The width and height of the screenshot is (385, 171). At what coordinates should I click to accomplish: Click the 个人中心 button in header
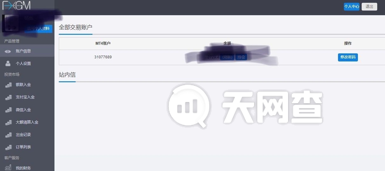tap(352, 7)
